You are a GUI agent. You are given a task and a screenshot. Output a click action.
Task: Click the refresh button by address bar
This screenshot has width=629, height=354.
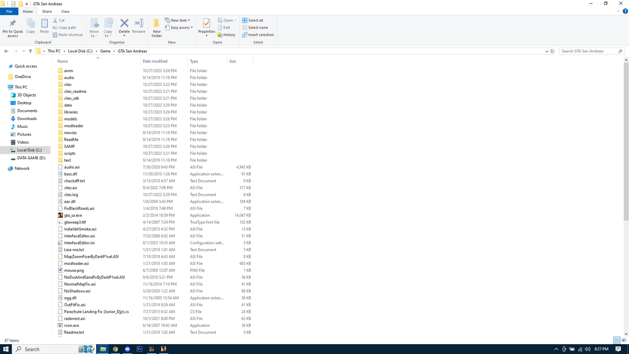tap(552, 51)
